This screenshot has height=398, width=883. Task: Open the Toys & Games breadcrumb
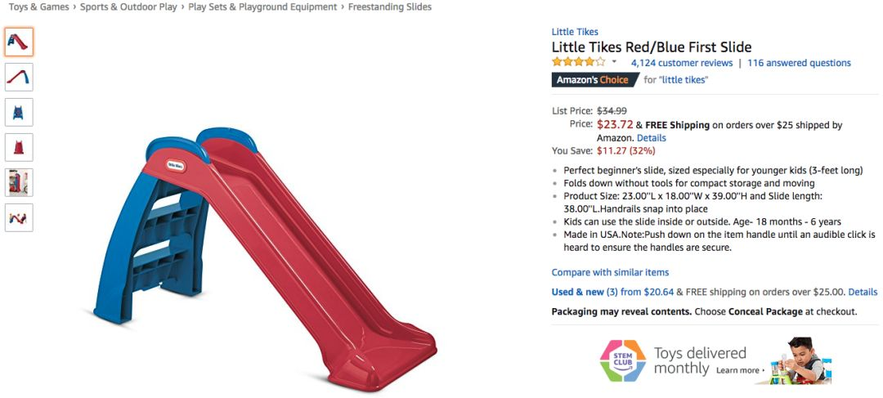point(39,7)
